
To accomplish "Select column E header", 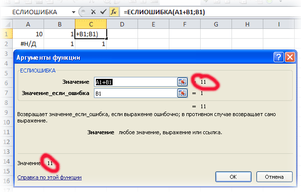I will pyautogui.click(x=153, y=24).
